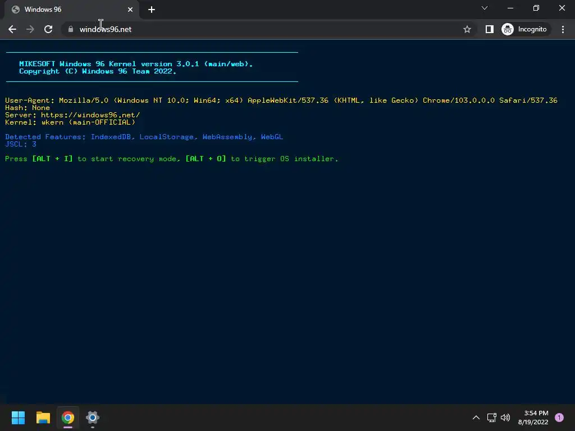Viewport: 575px width, 431px height.
Task: Open the browser side panel icon
Action: pyautogui.click(x=489, y=29)
